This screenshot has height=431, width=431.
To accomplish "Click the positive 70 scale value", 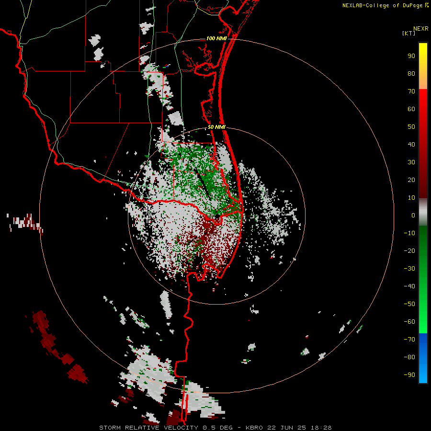I will [x=411, y=91].
